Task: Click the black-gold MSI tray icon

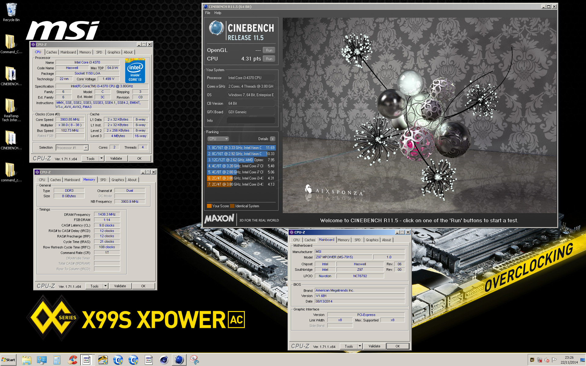Action: pos(532,360)
